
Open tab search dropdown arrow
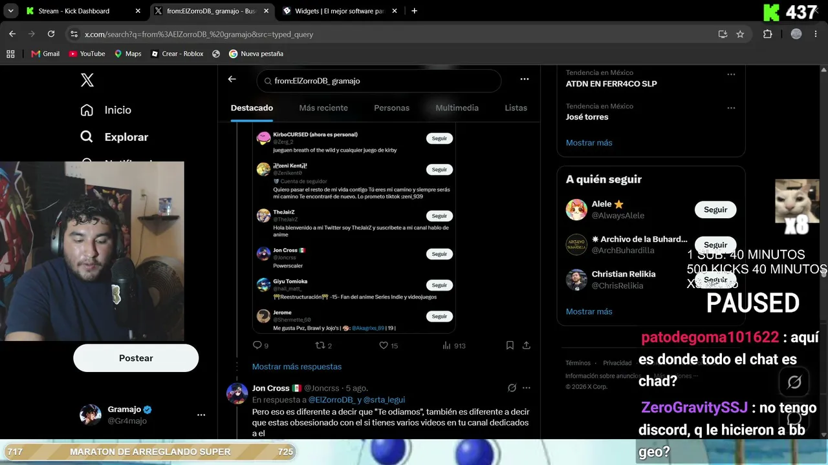(x=12, y=11)
